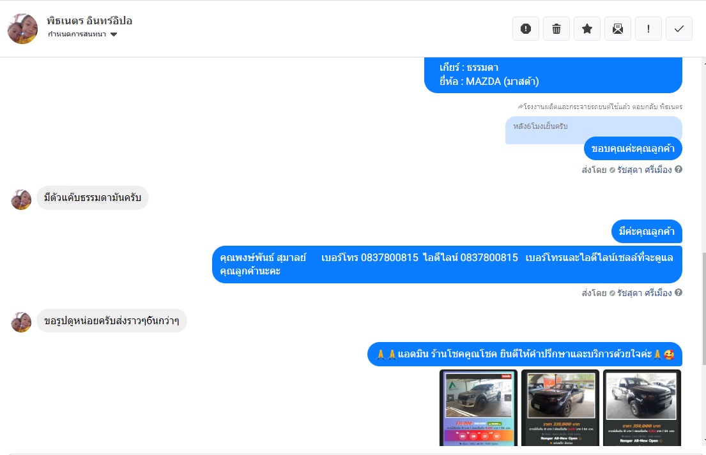Open the first grey Ford Ranger thumbnail
Viewport: 706px width, 455px height.
478,408
